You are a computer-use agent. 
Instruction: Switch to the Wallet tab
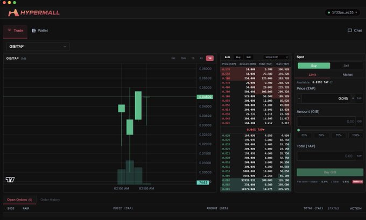[x=40, y=31]
